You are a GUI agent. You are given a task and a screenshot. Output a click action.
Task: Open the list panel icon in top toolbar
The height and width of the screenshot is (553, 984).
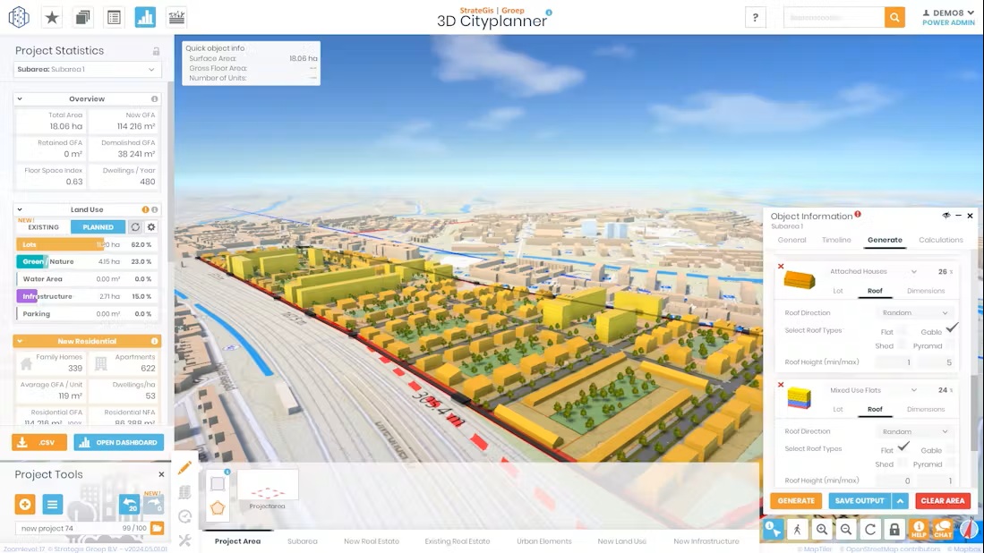click(x=114, y=18)
